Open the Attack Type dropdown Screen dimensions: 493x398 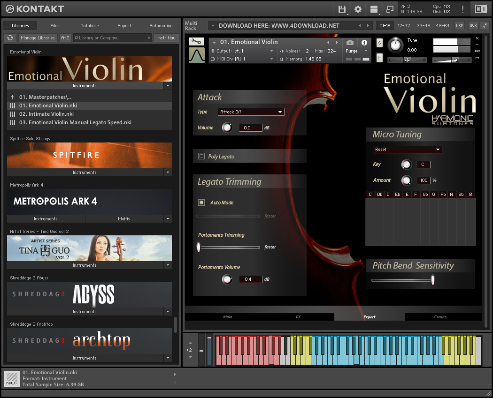coord(251,112)
